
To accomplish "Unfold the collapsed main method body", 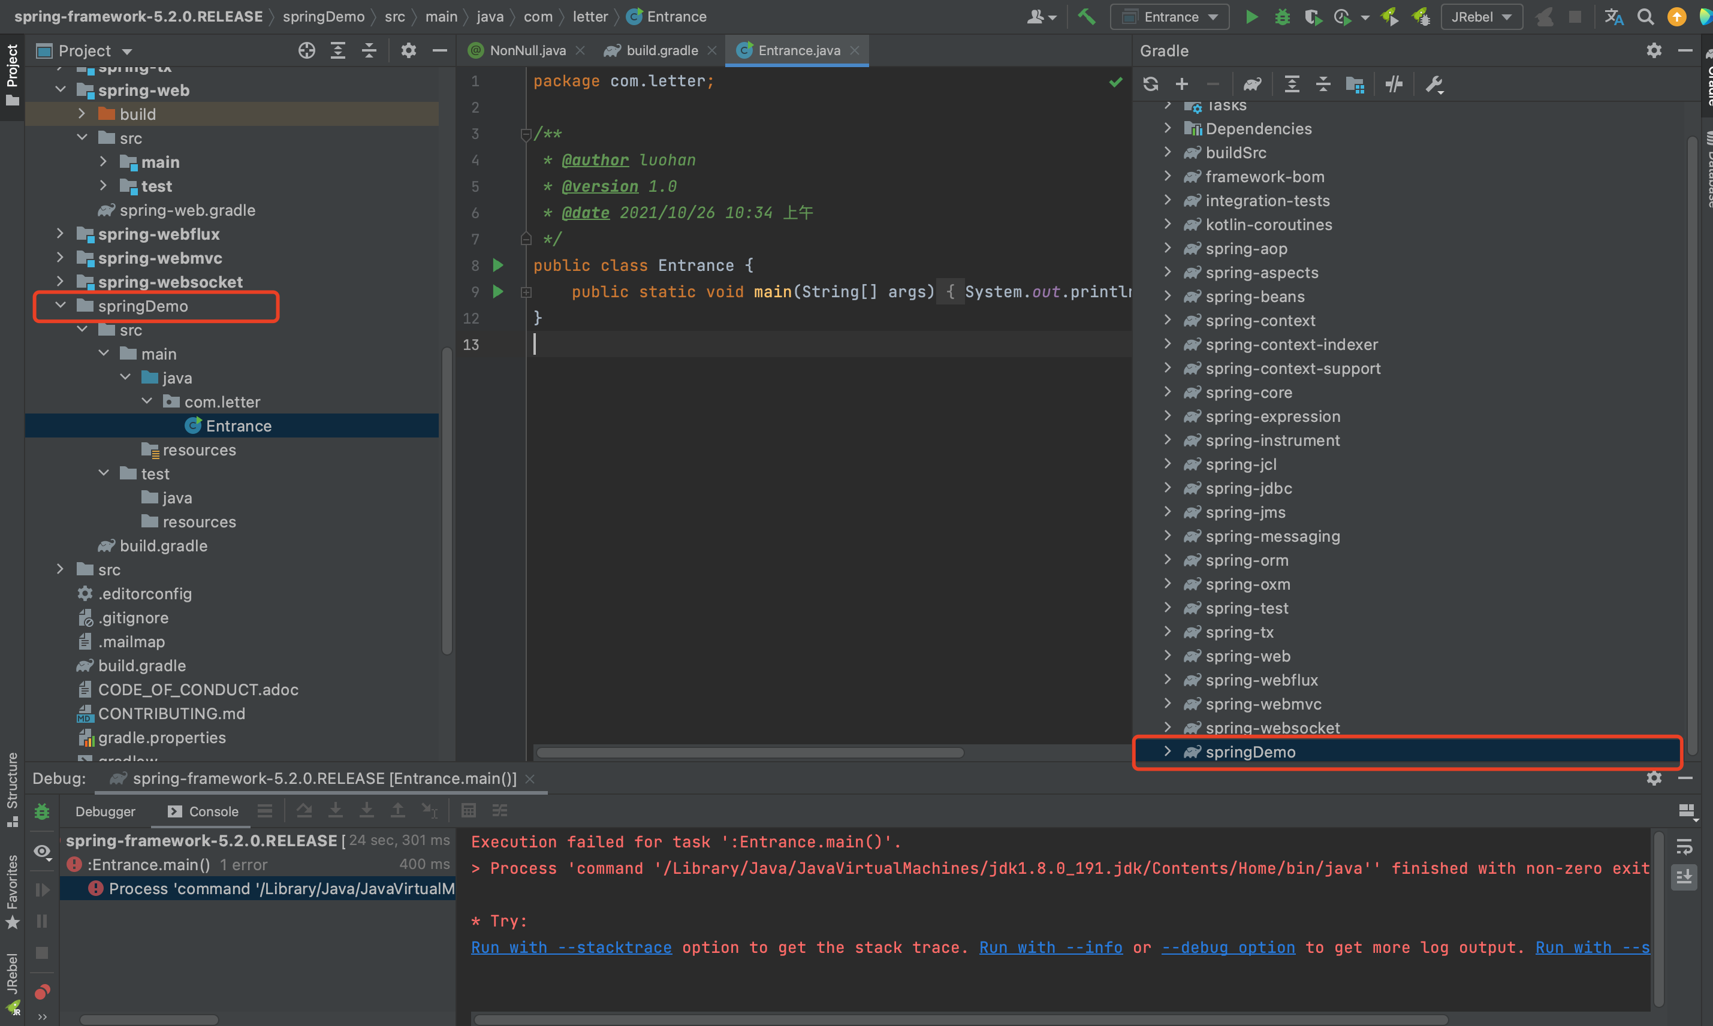I will [x=526, y=292].
